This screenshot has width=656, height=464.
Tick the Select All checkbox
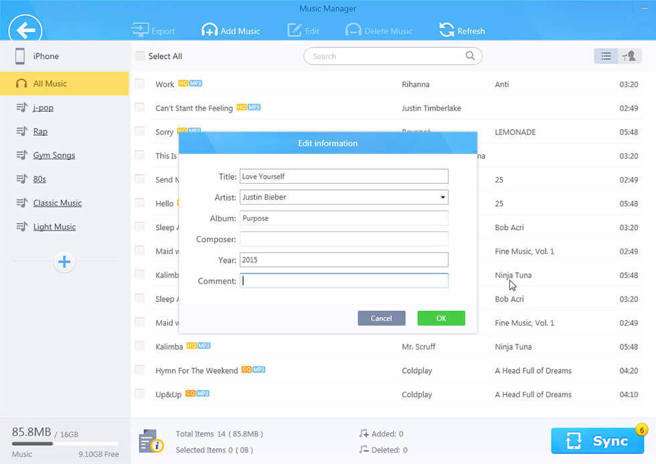[140, 55]
